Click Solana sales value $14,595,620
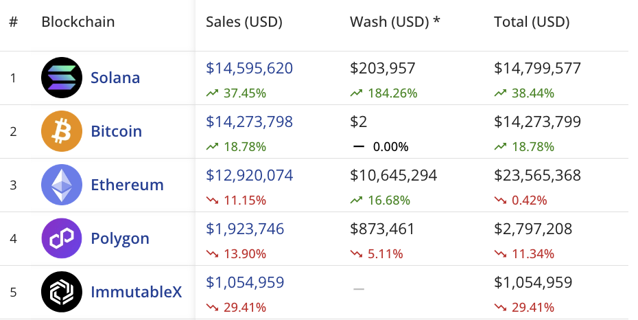 pyautogui.click(x=250, y=68)
